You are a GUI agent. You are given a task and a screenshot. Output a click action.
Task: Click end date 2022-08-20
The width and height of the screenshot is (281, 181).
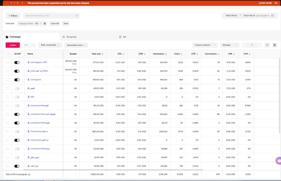249,16
